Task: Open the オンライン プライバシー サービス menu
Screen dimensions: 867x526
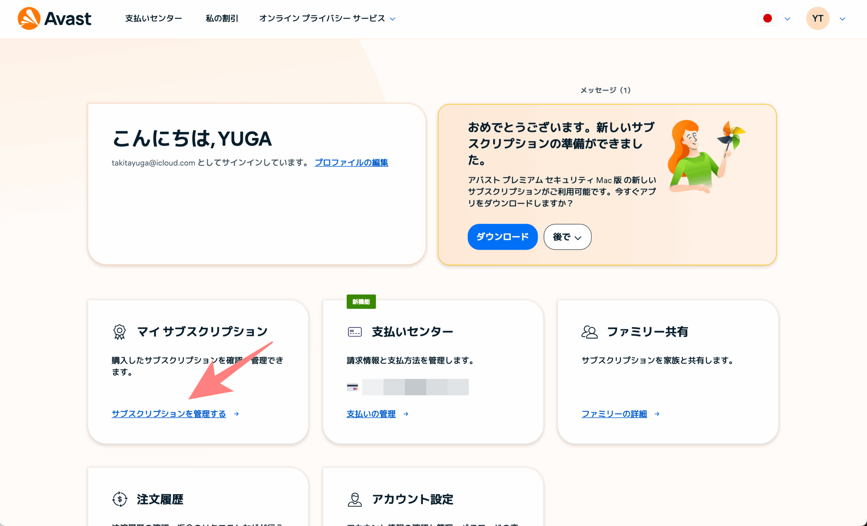Action: 322,18
